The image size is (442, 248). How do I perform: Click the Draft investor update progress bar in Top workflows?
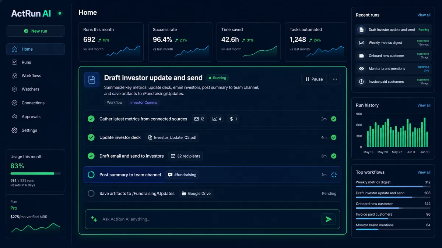tap(393, 197)
